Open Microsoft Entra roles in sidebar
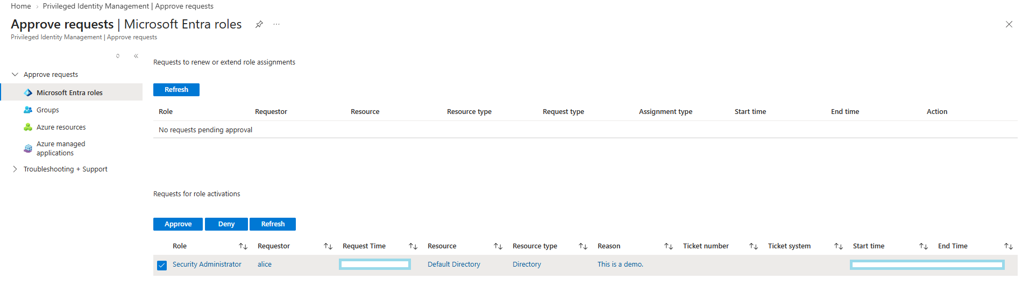The height and width of the screenshot is (286, 1022). 71,92
